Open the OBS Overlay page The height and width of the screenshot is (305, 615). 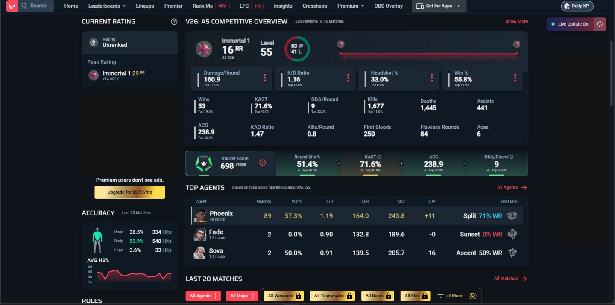click(389, 6)
